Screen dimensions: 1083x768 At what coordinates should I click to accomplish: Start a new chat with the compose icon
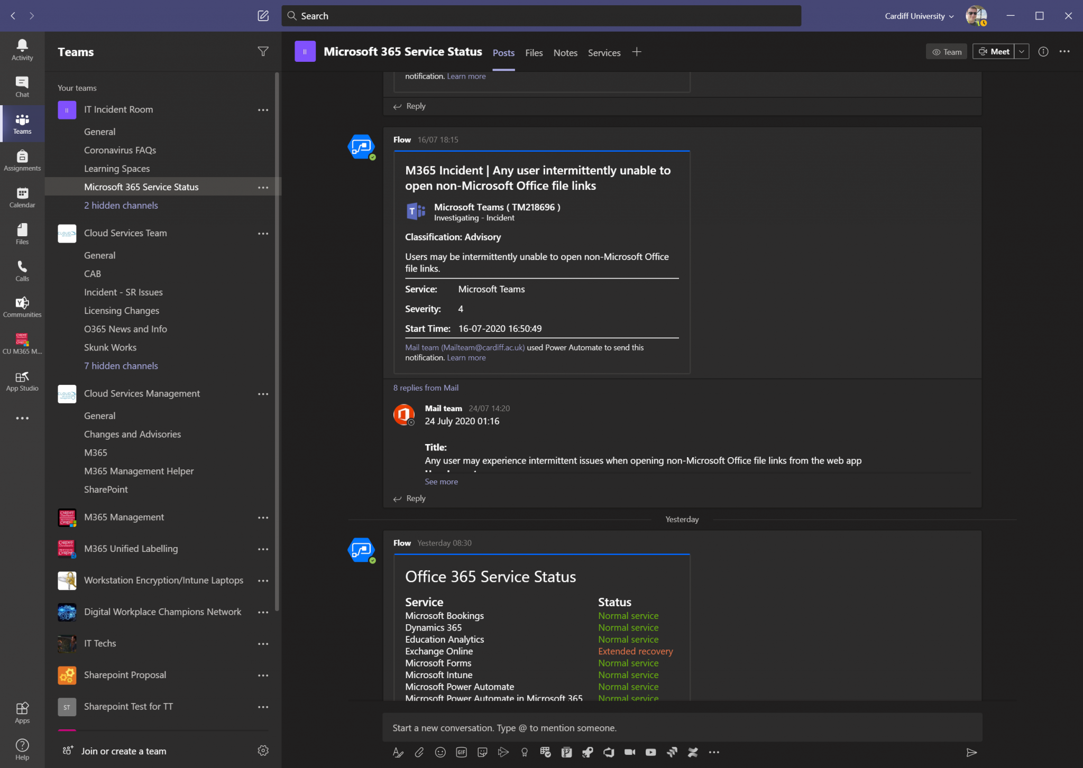[263, 15]
